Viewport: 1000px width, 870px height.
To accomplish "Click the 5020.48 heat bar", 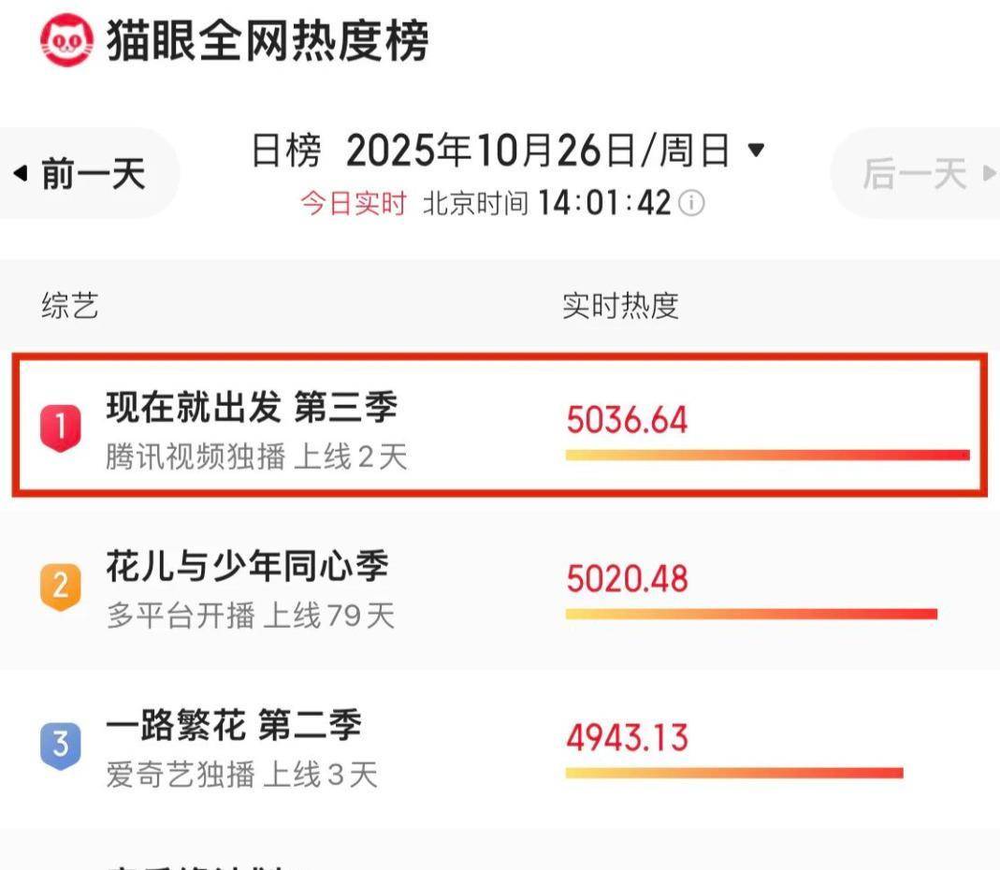I will pos(751,614).
